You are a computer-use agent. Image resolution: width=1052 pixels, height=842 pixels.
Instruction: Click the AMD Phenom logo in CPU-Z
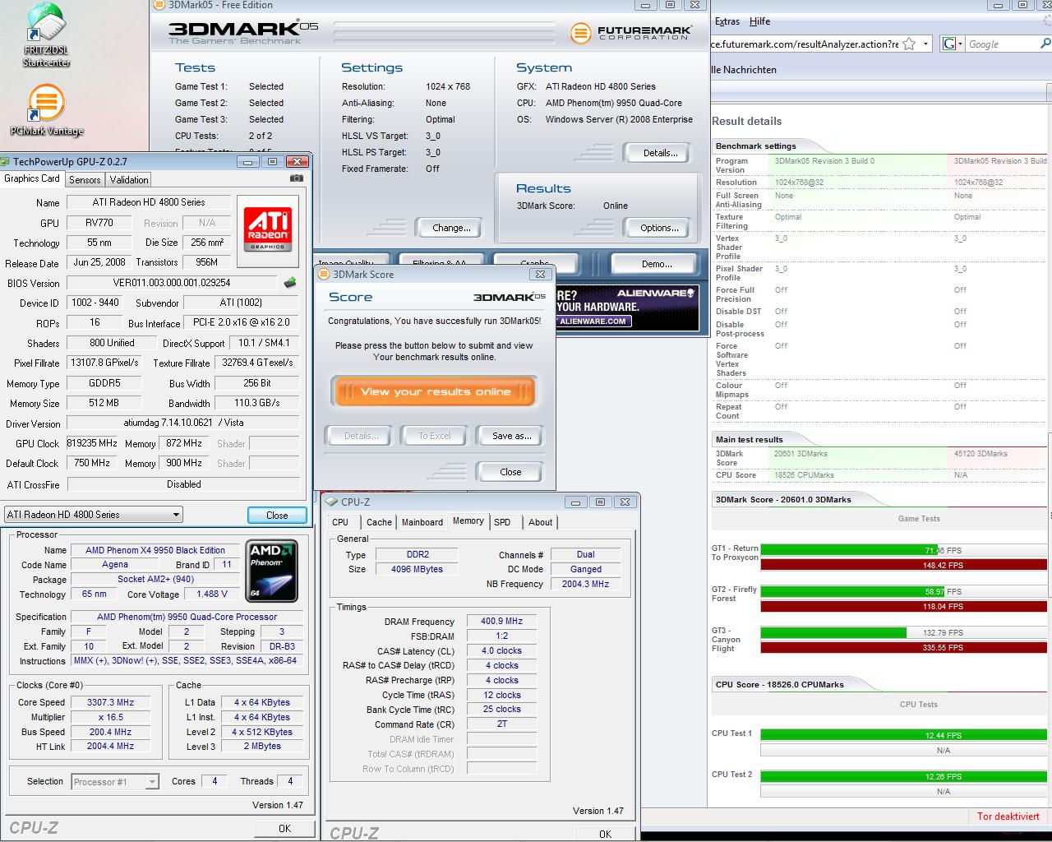(271, 571)
